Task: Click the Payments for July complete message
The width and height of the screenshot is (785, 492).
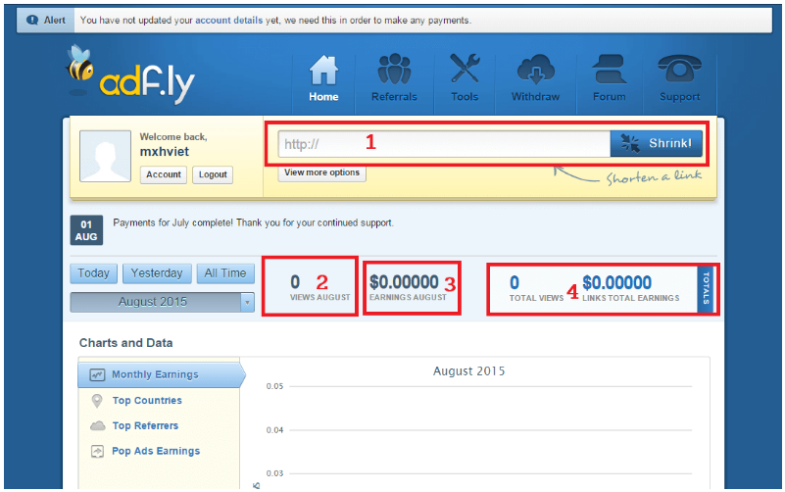Action: [253, 222]
